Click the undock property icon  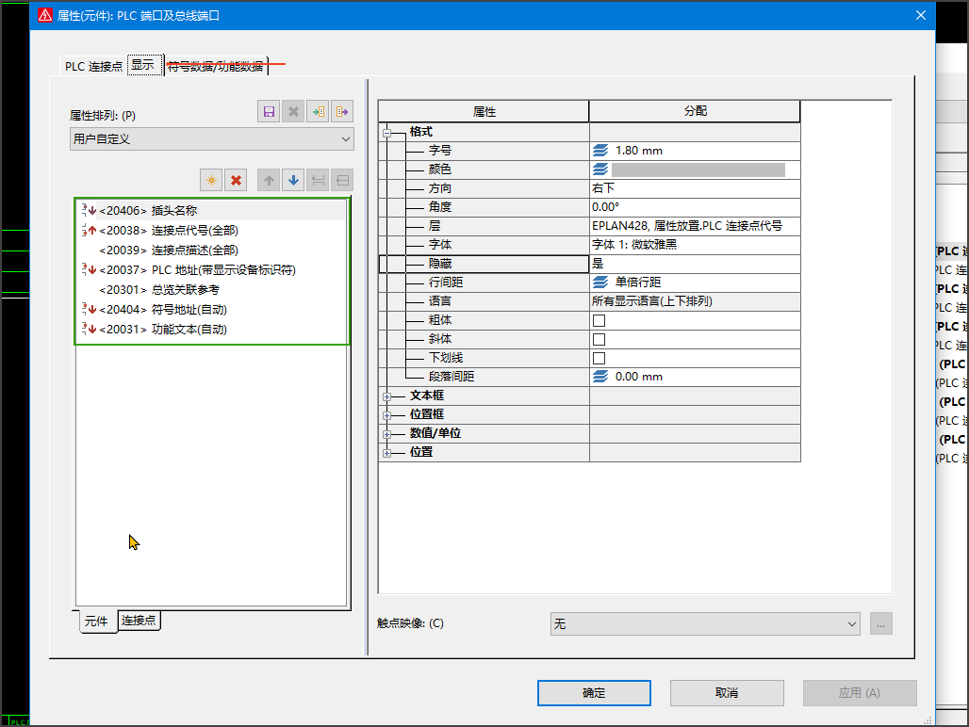[342, 180]
